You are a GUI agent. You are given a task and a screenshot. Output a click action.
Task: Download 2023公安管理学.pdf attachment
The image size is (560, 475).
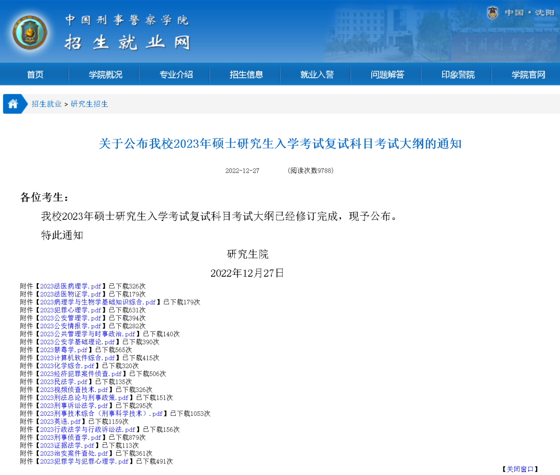click(71, 318)
